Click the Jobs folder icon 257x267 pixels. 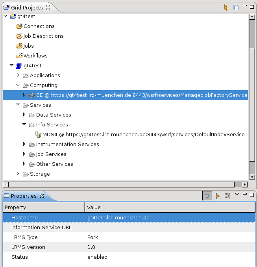[x=19, y=46]
